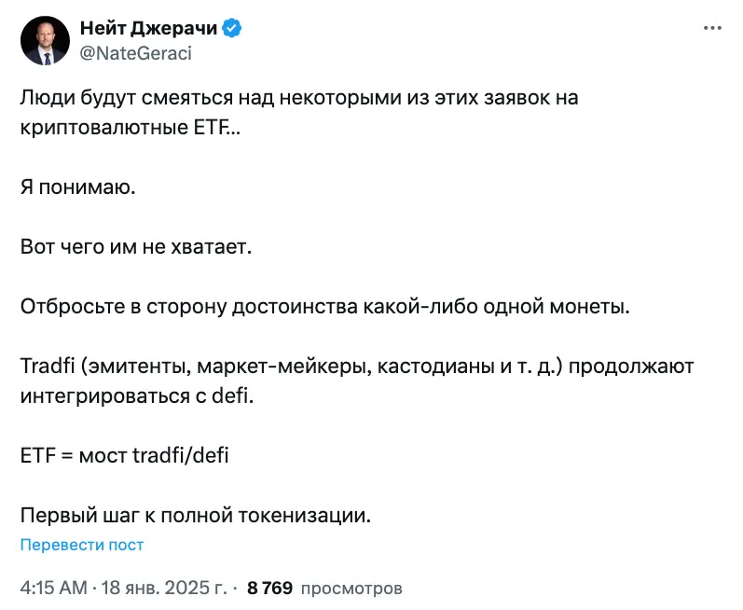Click the 'Вот чего им не хватает.' sentence
743x610 pixels.
[x=136, y=247]
